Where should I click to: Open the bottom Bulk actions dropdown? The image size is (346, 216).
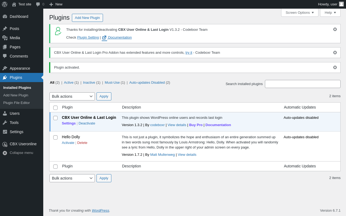72,178
